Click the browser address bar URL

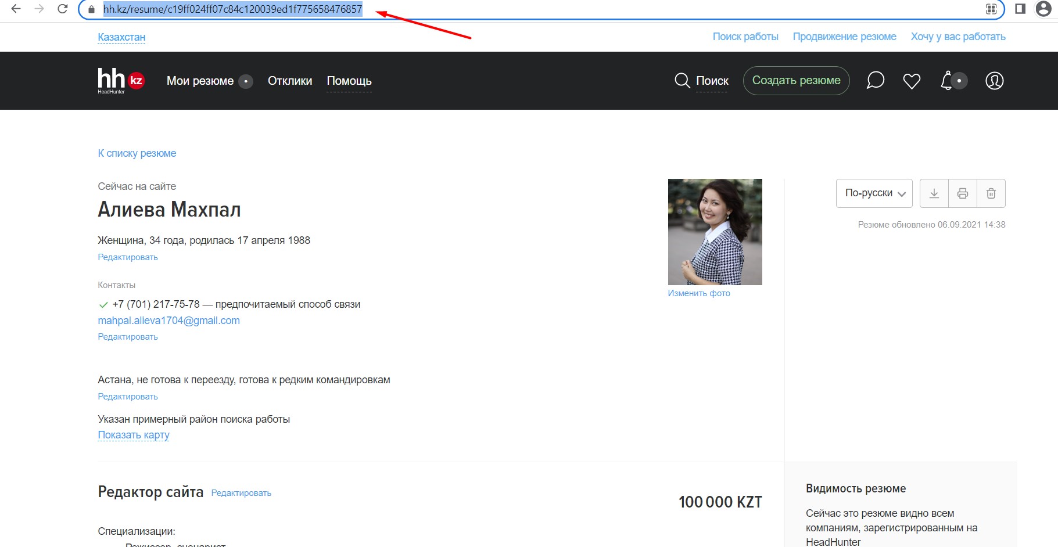tap(232, 9)
